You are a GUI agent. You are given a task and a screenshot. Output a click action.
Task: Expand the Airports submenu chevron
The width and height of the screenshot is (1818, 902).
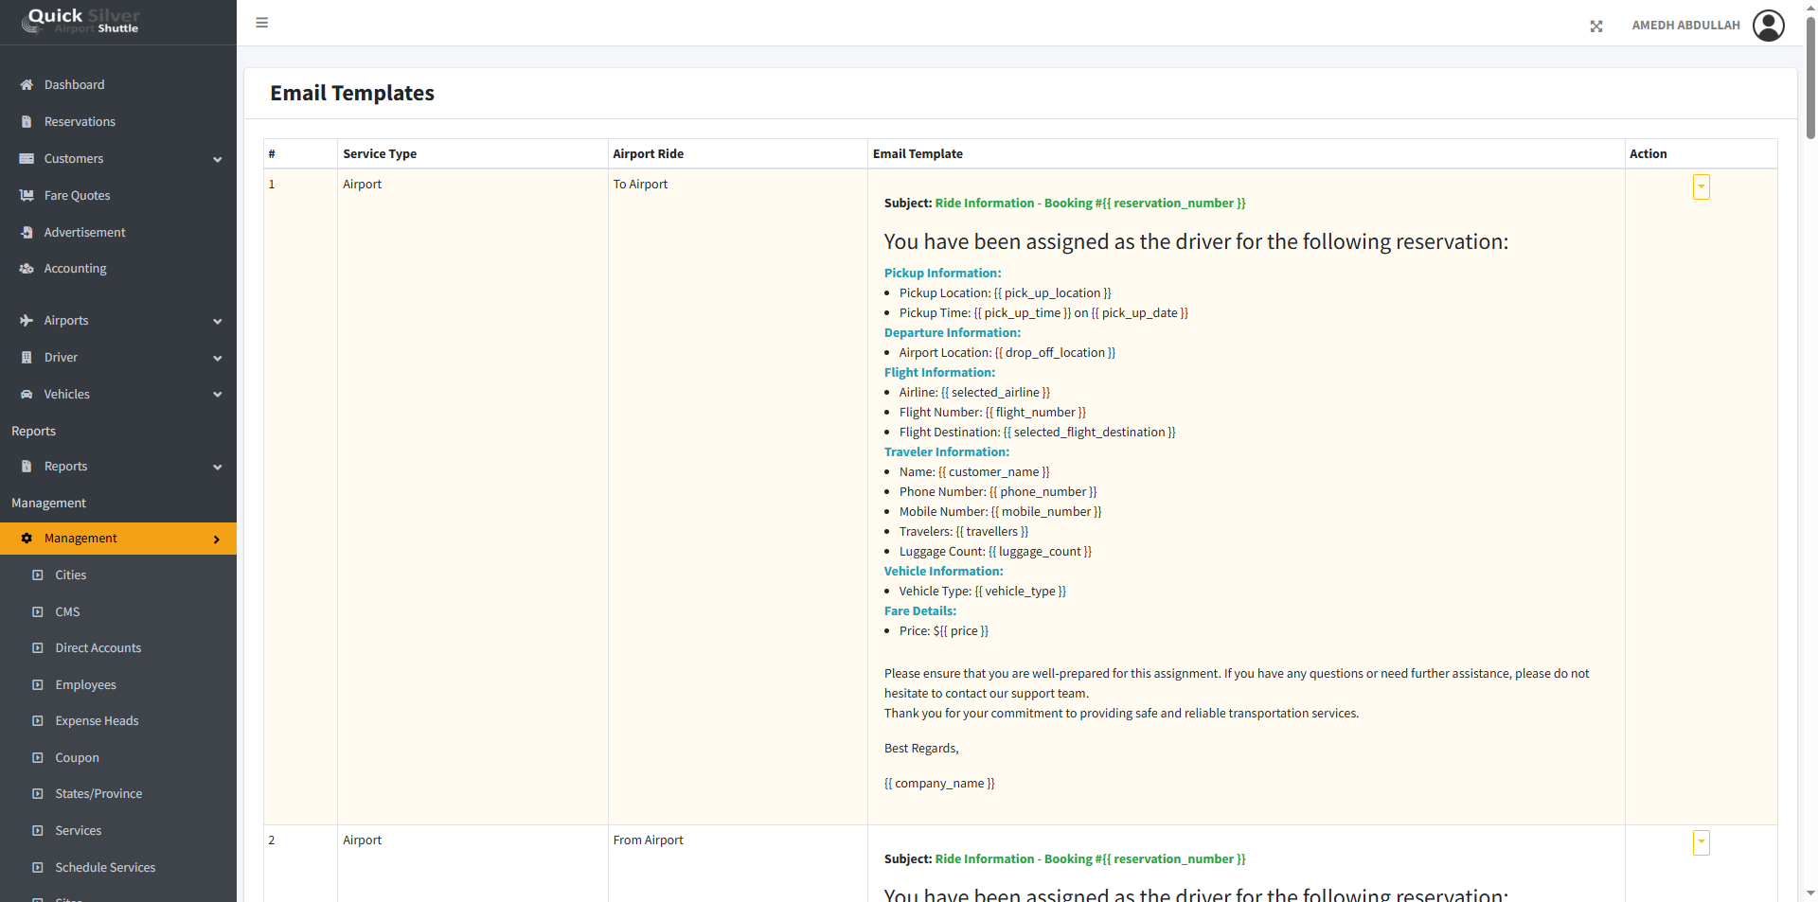tap(217, 322)
